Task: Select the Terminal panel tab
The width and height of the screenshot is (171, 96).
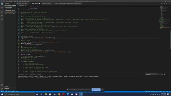Action: (x=39, y=74)
